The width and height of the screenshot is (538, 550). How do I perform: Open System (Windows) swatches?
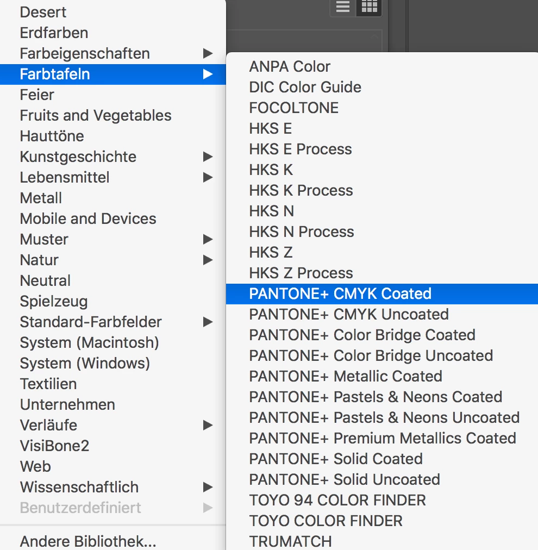pos(113,364)
